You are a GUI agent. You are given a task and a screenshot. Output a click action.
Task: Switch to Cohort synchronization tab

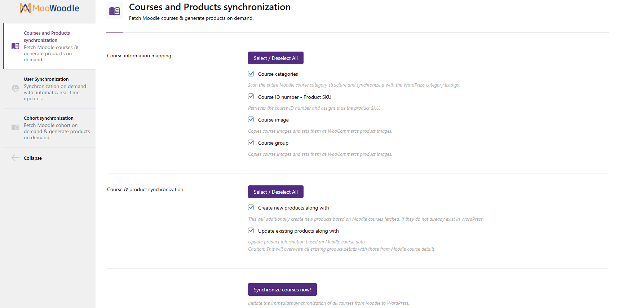49,118
